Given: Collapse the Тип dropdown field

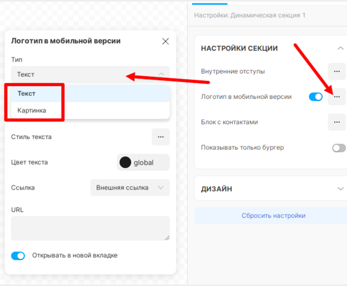Looking at the screenshot, I should coord(90,74).
